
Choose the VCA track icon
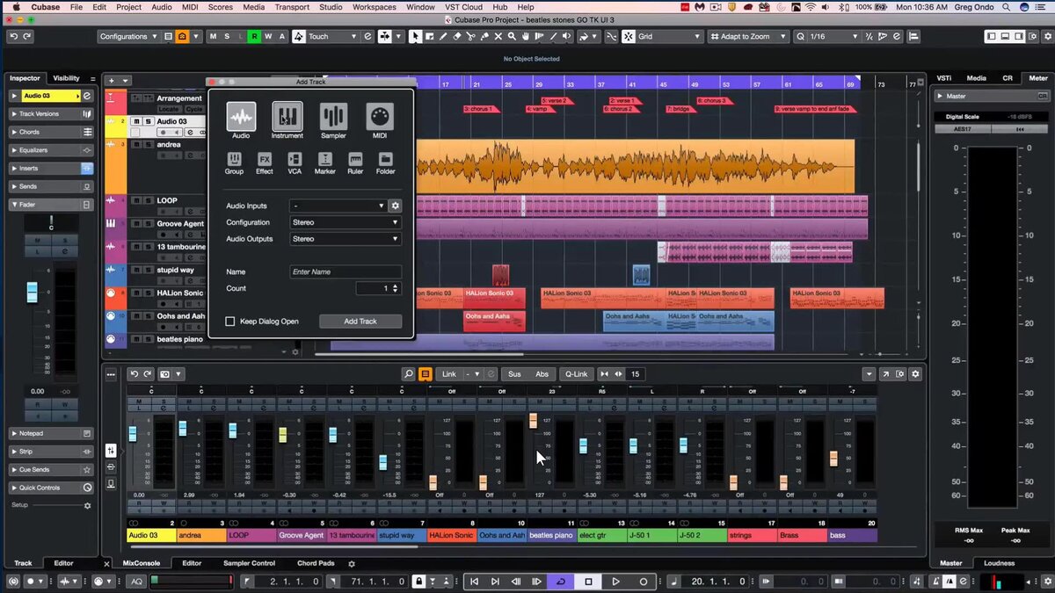[295, 159]
